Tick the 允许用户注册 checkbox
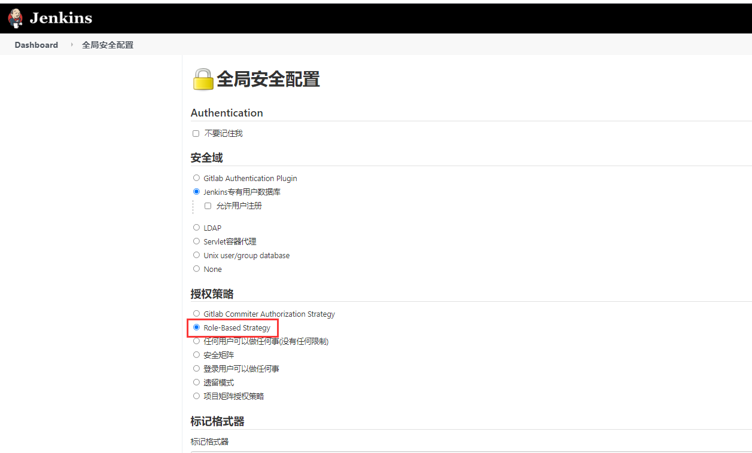The image size is (752, 453). tap(208, 206)
